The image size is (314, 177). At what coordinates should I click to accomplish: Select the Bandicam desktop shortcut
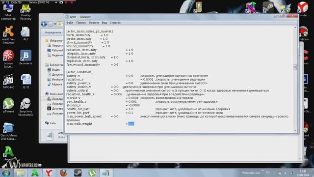pyautogui.click(x=304, y=33)
